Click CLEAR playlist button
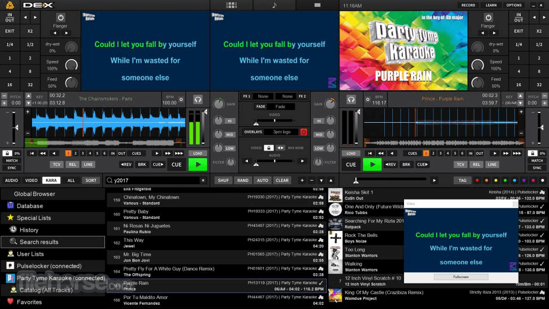Viewport: 549px width, 309px height. pyautogui.click(x=282, y=180)
